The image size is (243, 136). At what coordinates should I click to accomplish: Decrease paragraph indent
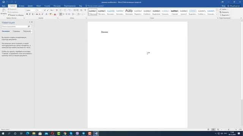[x=74, y=10]
